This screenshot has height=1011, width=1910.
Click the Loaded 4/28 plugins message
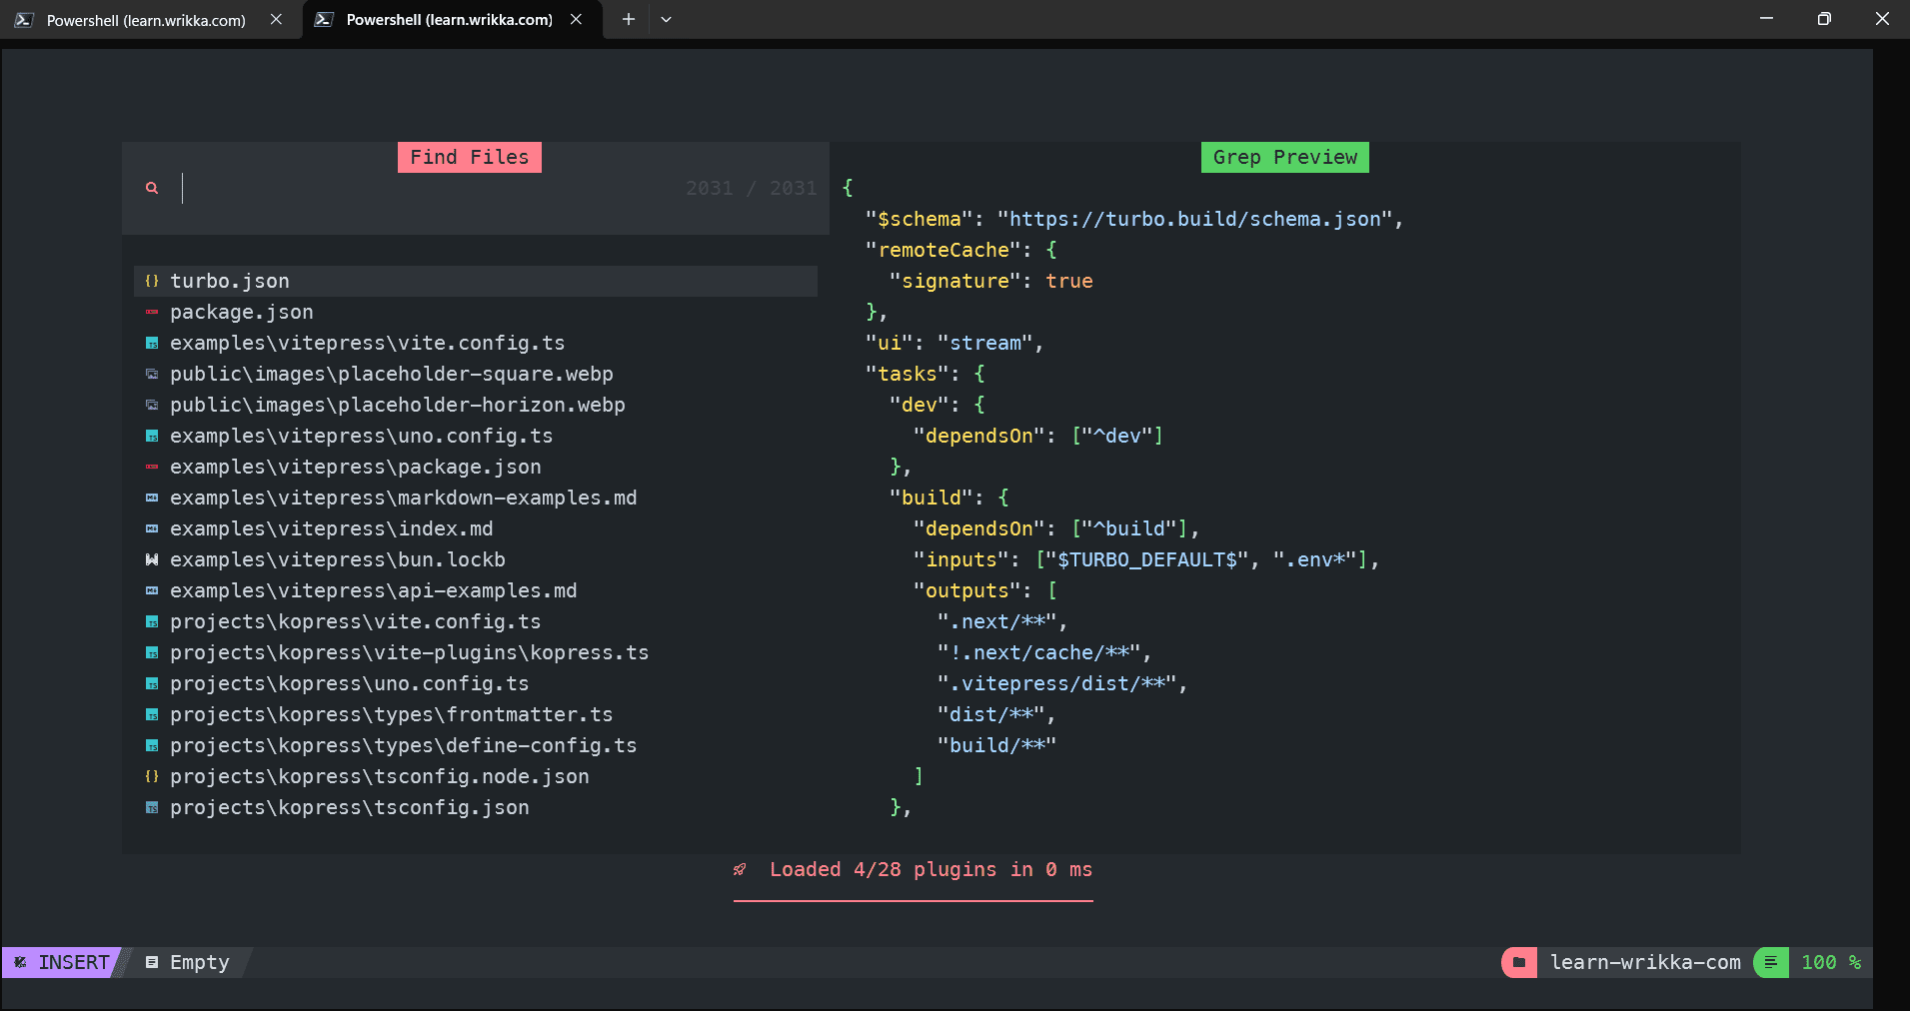pos(931,869)
